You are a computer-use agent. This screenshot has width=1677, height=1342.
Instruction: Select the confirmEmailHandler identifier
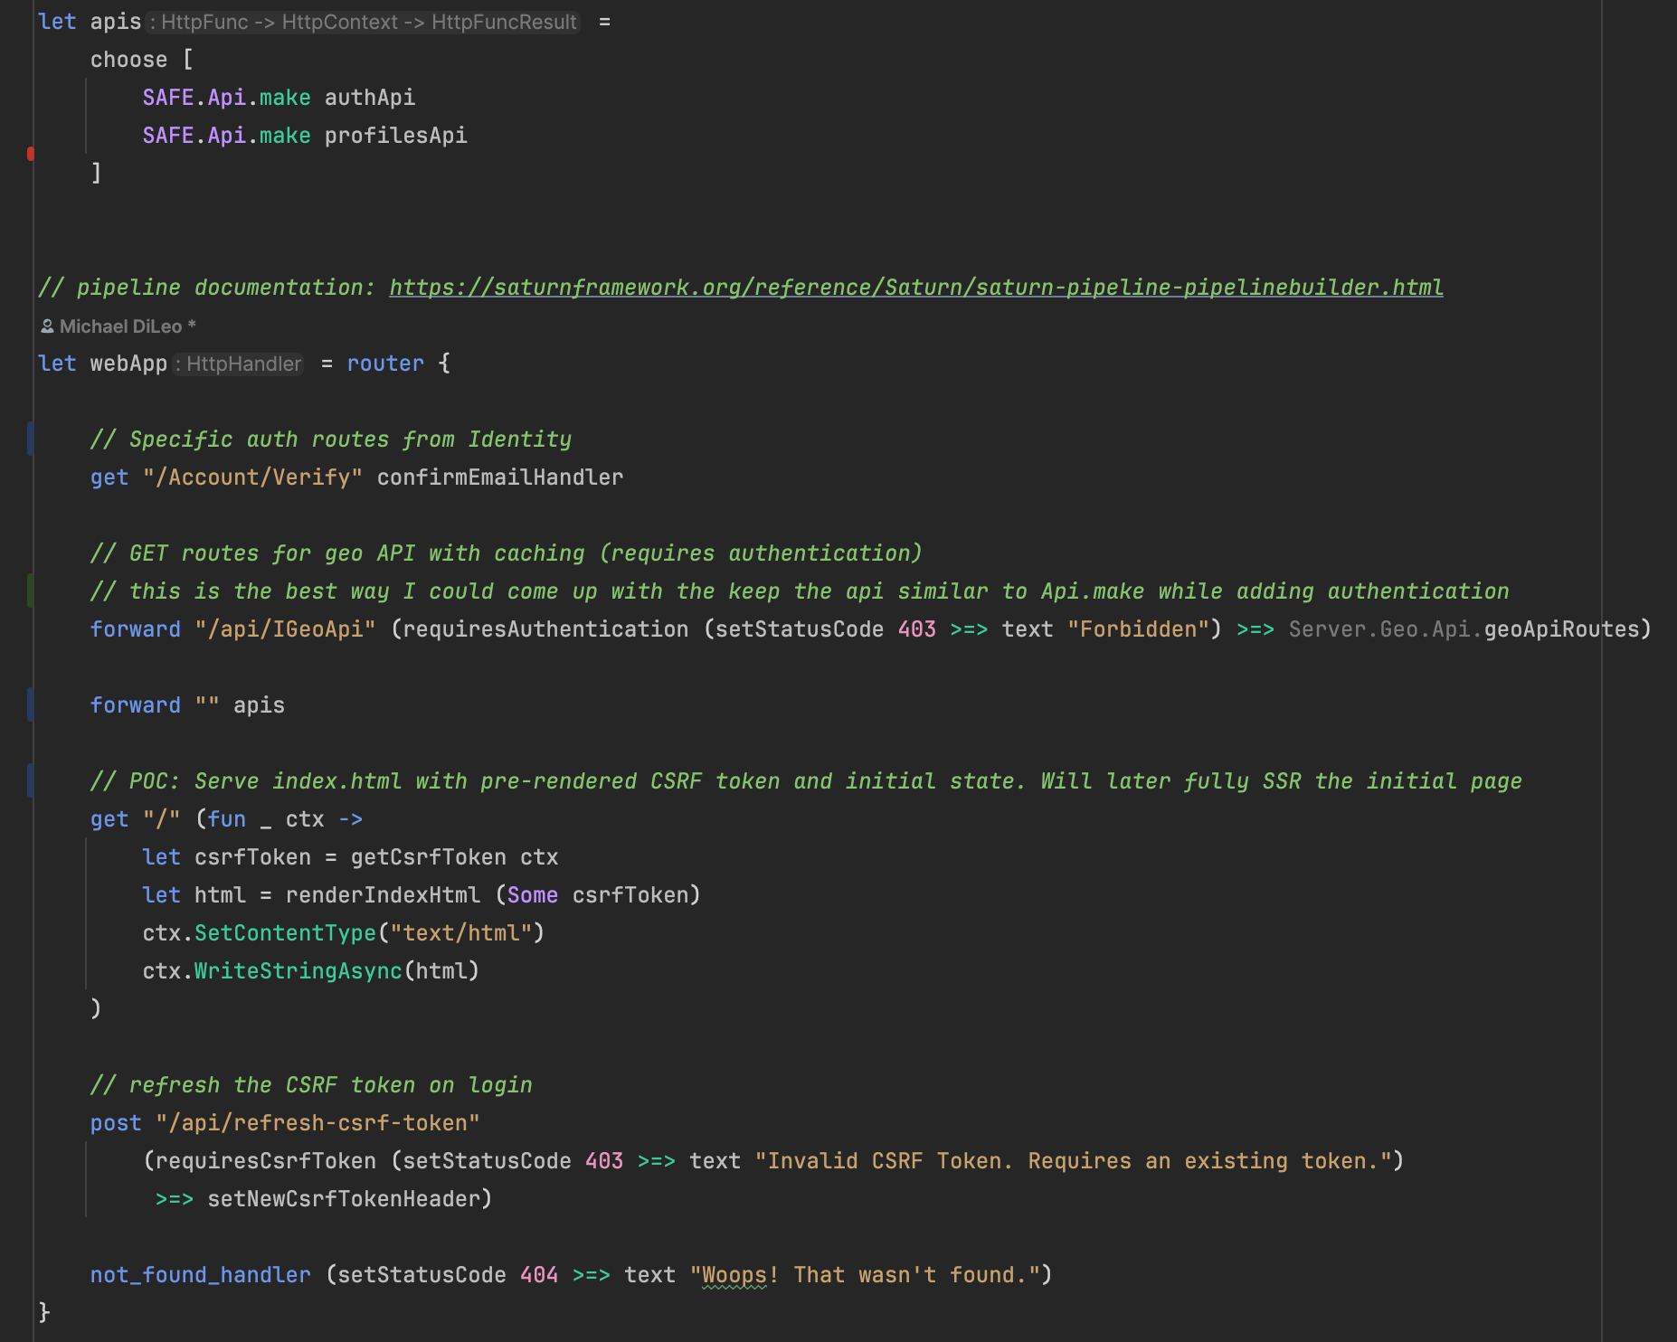pyautogui.click(x=500, y=477)
